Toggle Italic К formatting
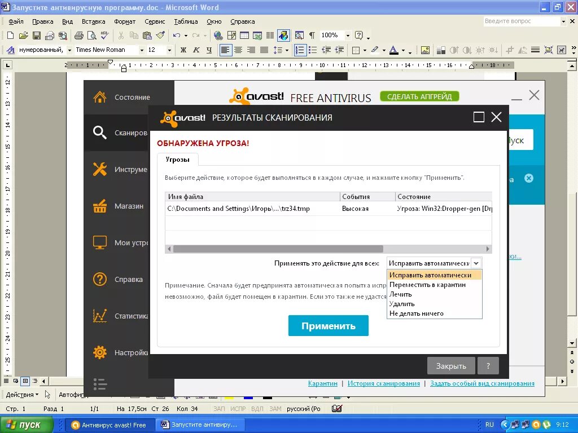 [x=196, y=50]
